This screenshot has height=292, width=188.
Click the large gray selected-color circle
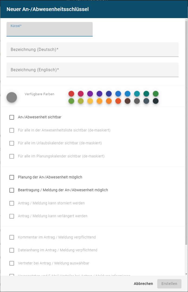point(12,97)
